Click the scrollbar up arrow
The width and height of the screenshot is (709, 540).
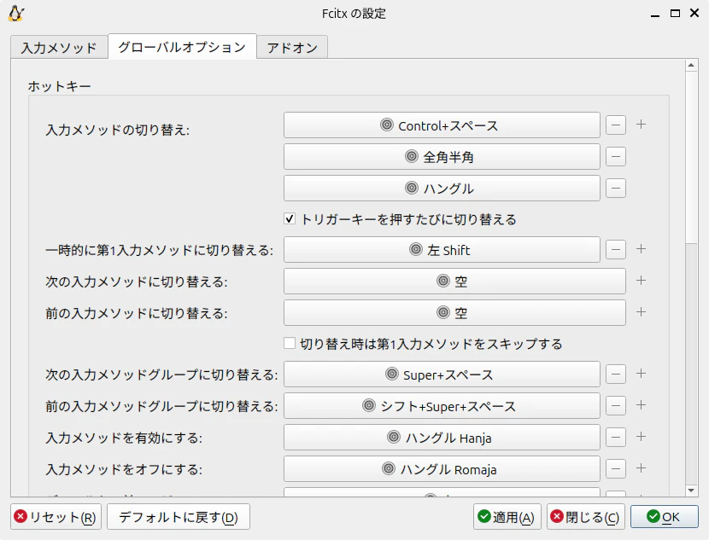coord(691,66)
